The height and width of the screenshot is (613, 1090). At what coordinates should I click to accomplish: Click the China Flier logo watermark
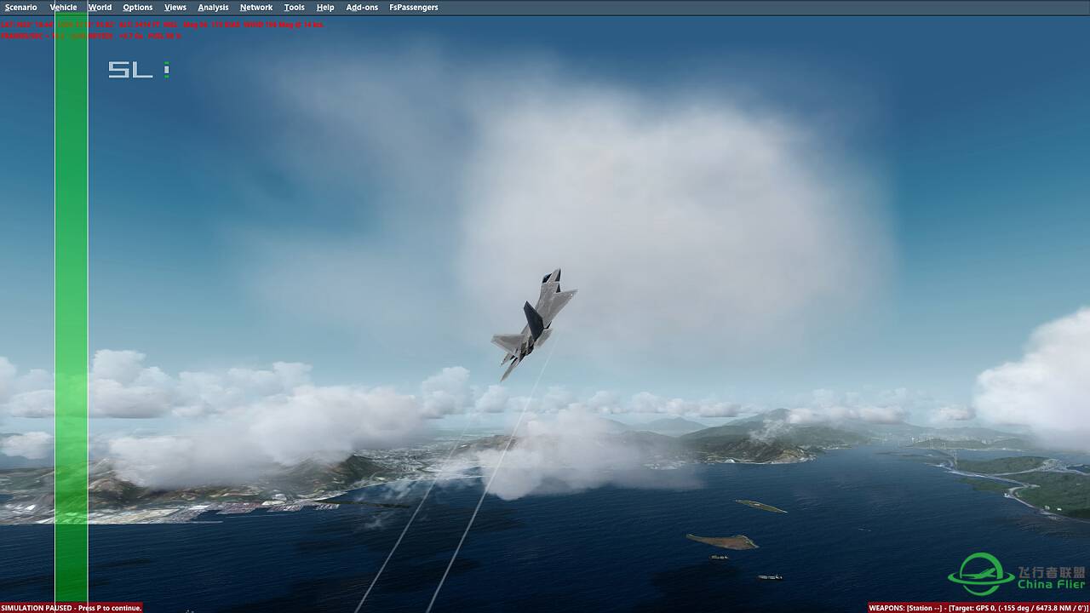click(1017, 575)
